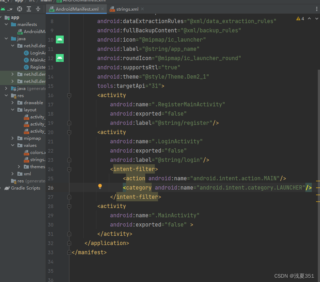Click the .LoginActivity name value
Screen dimensions: 320x282
coord(177,142)
